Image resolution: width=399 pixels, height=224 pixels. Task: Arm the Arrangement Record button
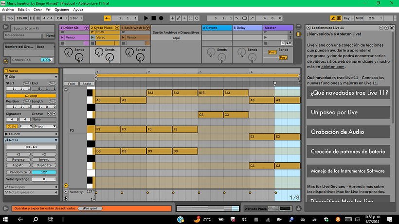161,18
